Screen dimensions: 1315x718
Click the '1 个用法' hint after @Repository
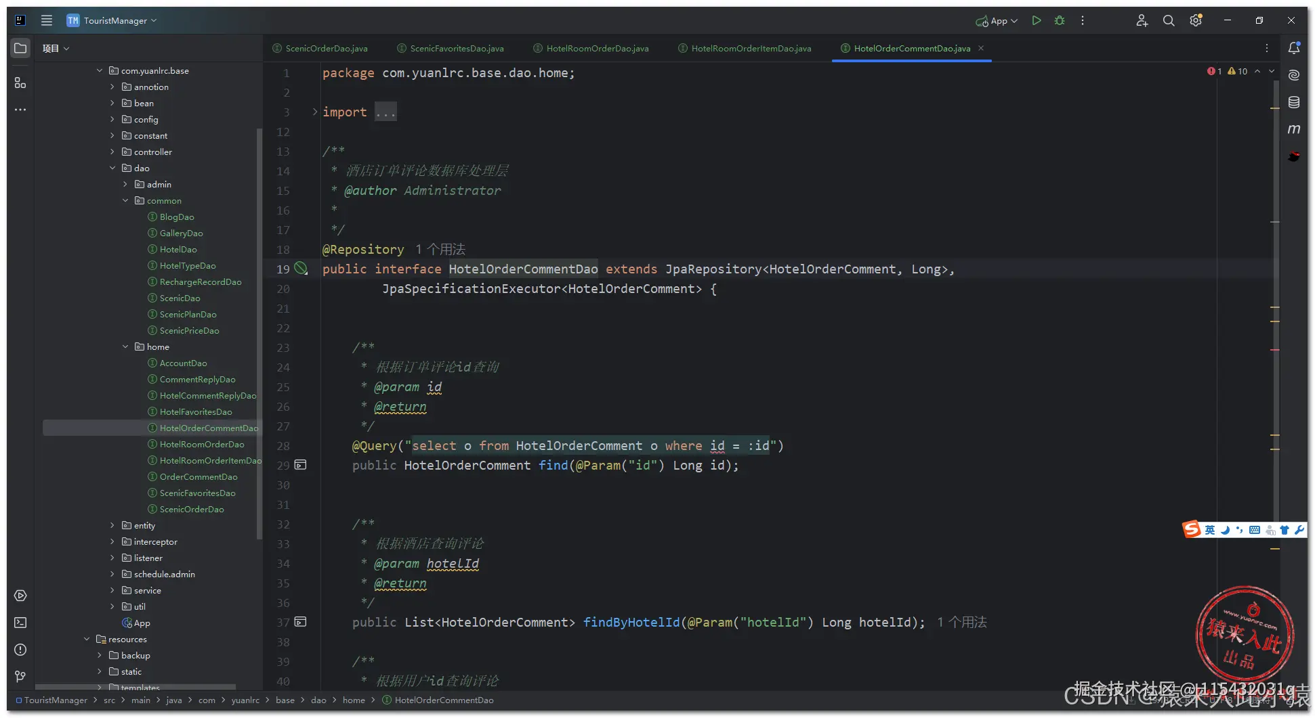click(440, 249)
